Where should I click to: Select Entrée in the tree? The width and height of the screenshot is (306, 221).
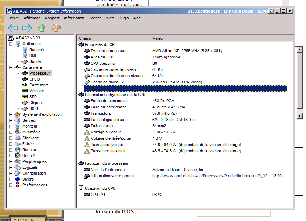pos(28,144)
